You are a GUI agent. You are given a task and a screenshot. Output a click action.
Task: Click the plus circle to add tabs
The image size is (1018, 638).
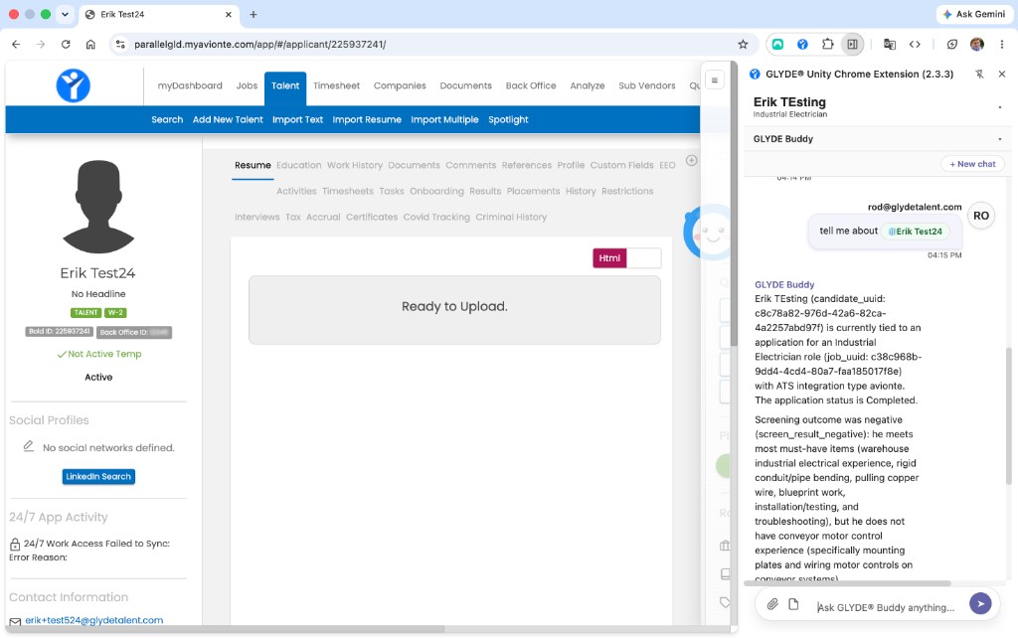pyautogui.click(x=692, y=160)
